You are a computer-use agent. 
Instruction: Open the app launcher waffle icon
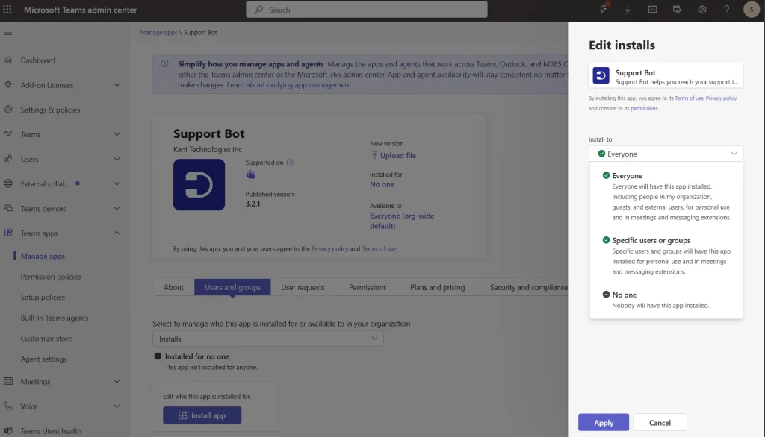[7, 10]
